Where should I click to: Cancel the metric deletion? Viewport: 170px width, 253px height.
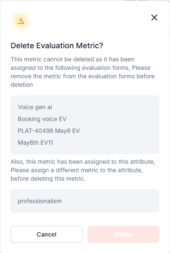[x=47, y=234]
